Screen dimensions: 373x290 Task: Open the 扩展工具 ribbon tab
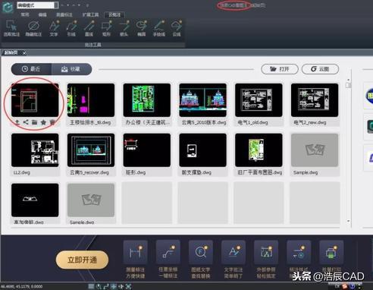coord(90,14)
